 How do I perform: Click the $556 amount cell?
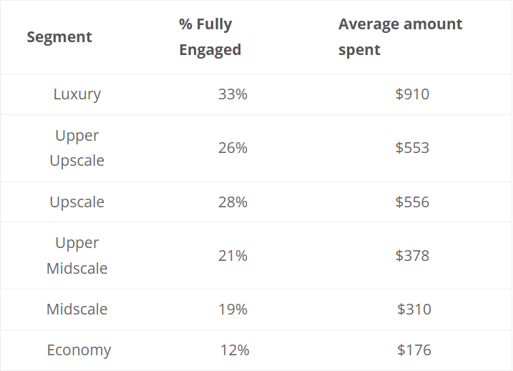412,202
